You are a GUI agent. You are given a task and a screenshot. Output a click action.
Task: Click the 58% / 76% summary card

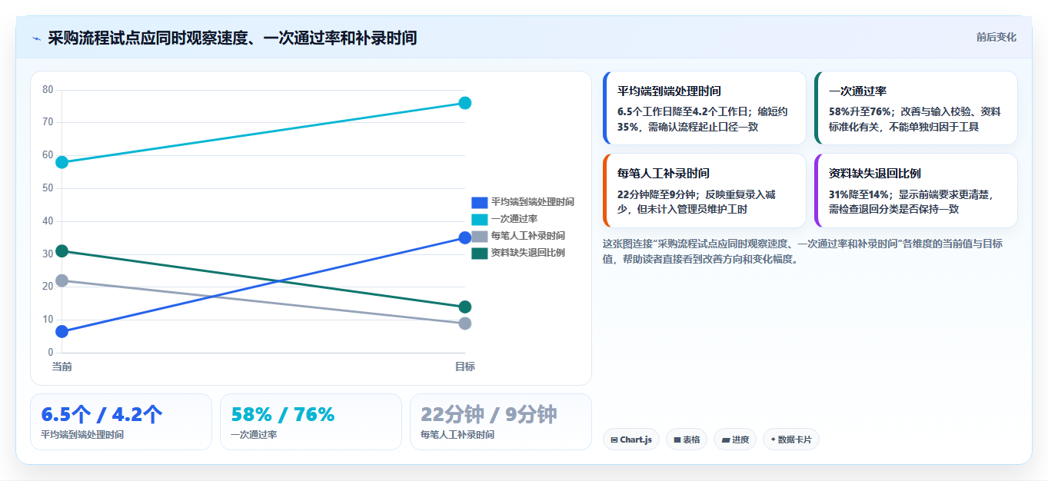click(311, 422)
